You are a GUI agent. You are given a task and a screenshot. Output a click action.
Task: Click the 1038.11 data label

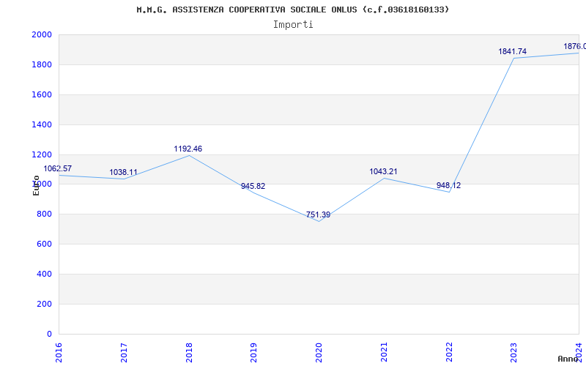123,172
